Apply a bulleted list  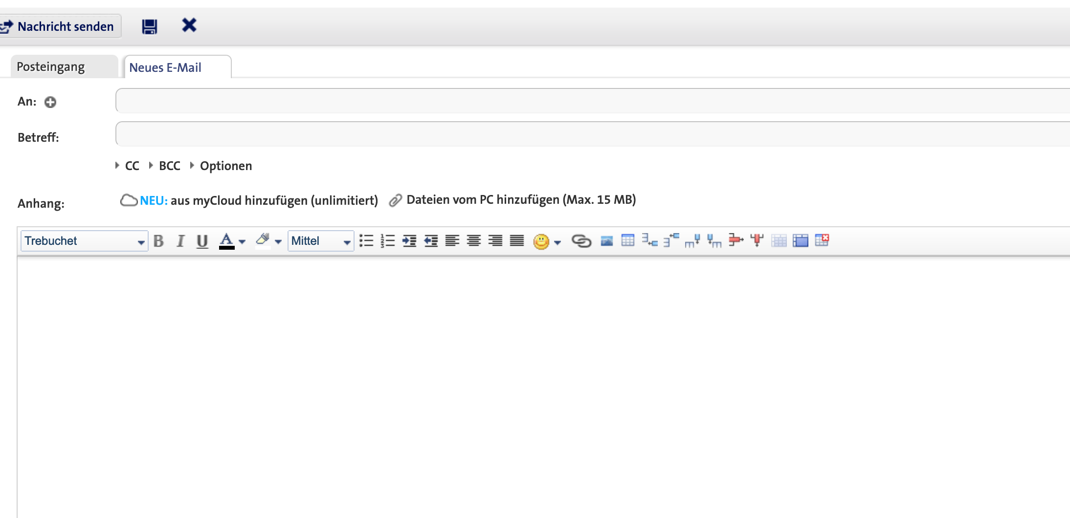click(366, 240)
